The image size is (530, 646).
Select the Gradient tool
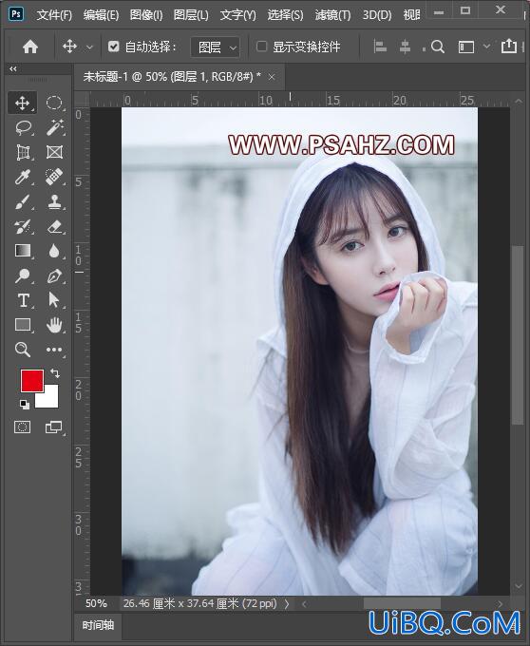23,251
